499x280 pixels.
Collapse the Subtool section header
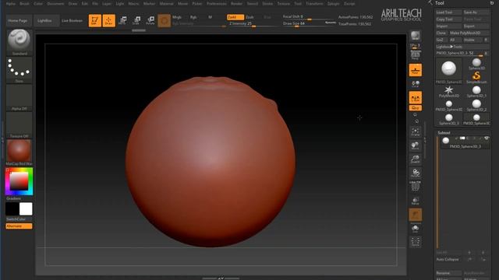[x=444, y=133]
